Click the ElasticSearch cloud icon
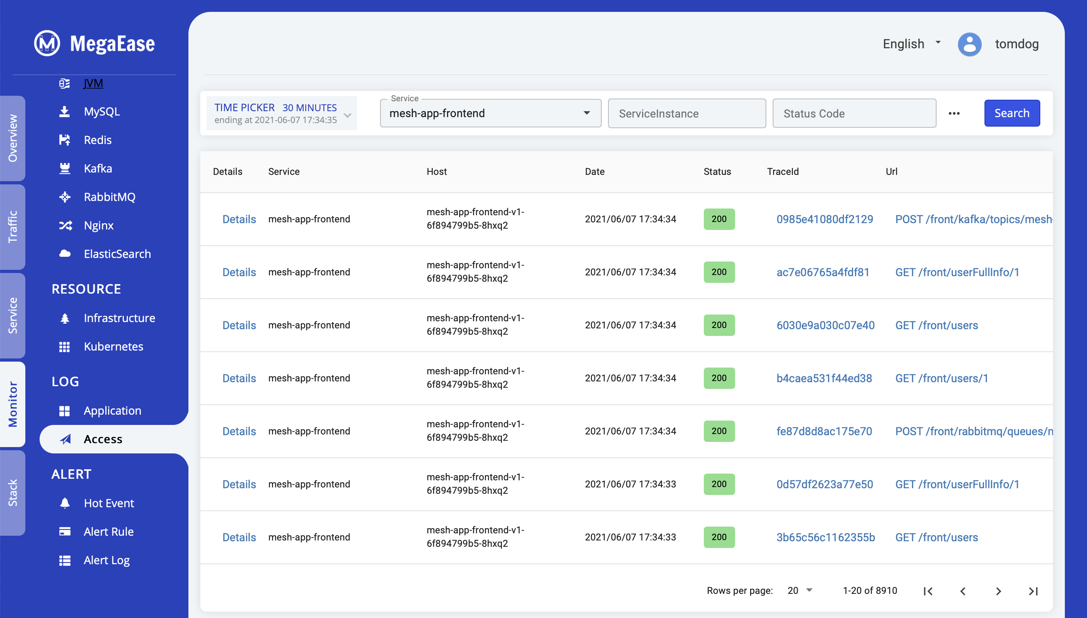The width and height of the screenshot is (1087, 618). click(65, 254)
